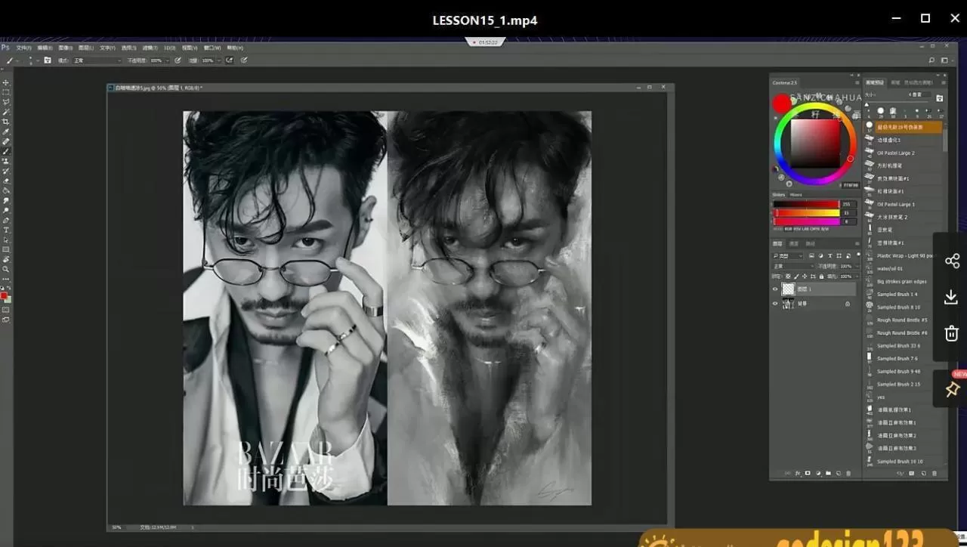The height and width of the screenshot is (547, 967).
Task: Click the share icon on right sidebar
Action: (x=951, y=261)
